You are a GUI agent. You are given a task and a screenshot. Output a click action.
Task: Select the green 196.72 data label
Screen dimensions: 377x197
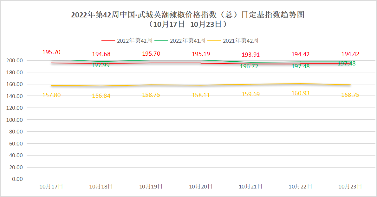click(249, 66)
